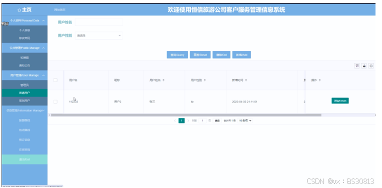Open 旅游路线 in the sidebar

click(x=24, y=120)
